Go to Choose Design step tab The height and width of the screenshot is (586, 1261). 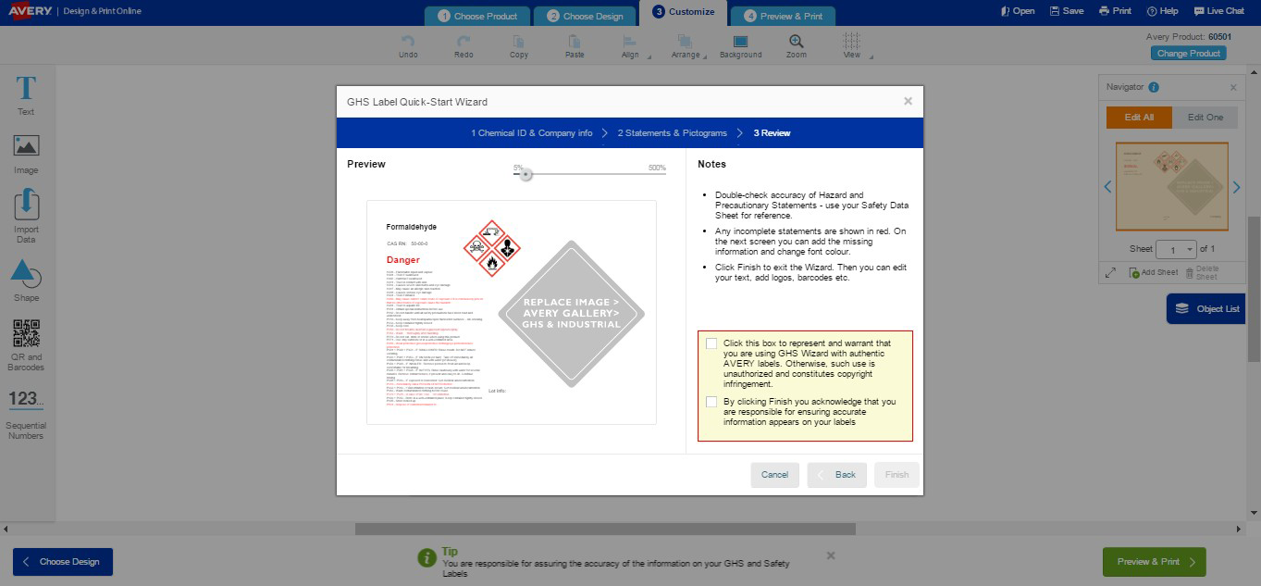[x=585, y=16]
